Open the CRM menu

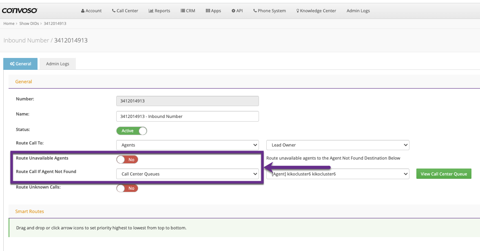coord(187,11)
